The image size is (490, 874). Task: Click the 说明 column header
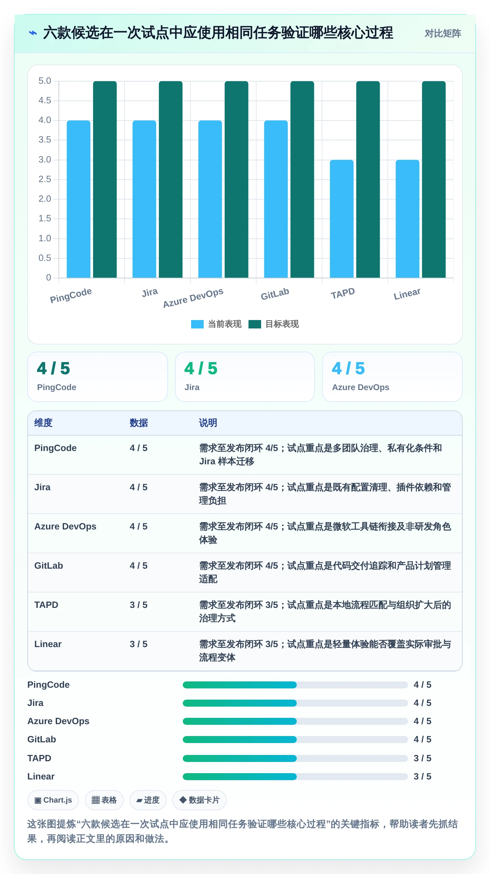click(208, 423)
